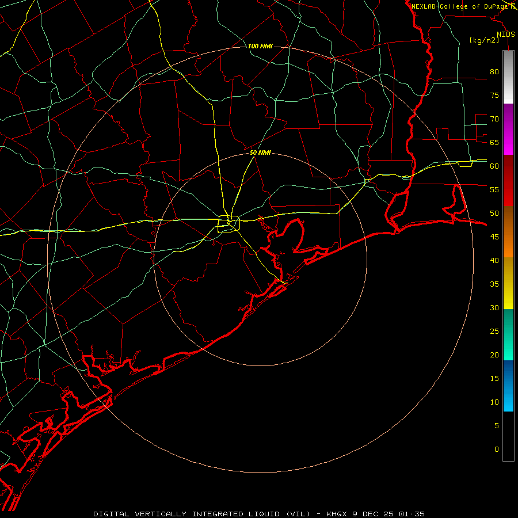The height and width of the screenshot is (518, 518).
Task: Click the yellow highway loop around Houston
Action: pyautogui.click(x=228, y=224)
